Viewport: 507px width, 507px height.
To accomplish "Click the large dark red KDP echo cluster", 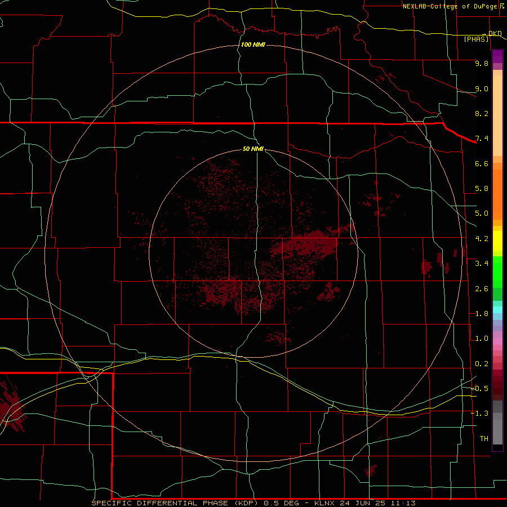I will click(x=305, y=245).
